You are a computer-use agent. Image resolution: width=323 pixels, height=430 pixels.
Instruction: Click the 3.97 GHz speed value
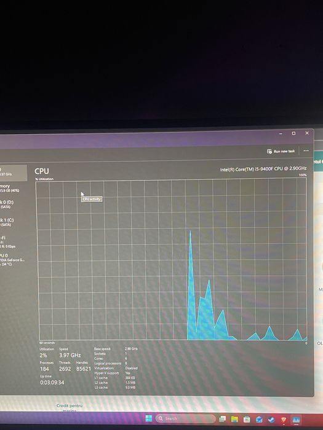click(x=70, y=355)
